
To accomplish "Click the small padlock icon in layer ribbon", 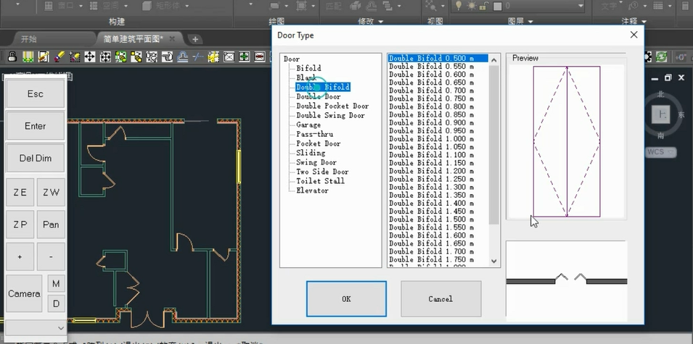I will [x=485, y=6].
